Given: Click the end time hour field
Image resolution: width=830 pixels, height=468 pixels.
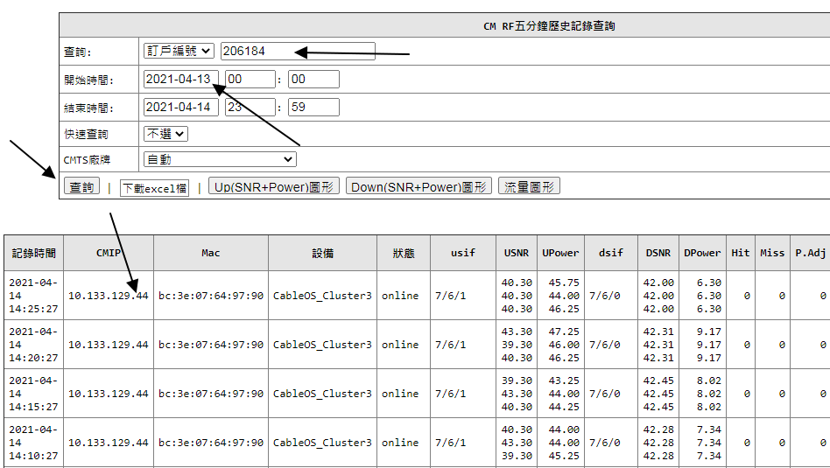Looking at the screenshot, I should pos(250,108).
